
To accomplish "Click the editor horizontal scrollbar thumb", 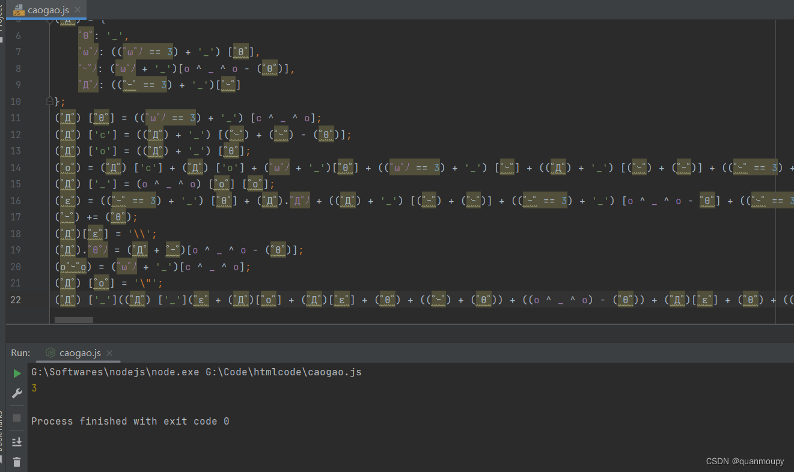I will (x=74, y=320).
